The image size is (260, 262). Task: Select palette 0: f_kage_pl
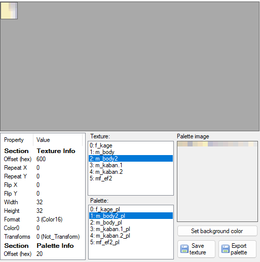pyautogui.click(x=131, y=209)
